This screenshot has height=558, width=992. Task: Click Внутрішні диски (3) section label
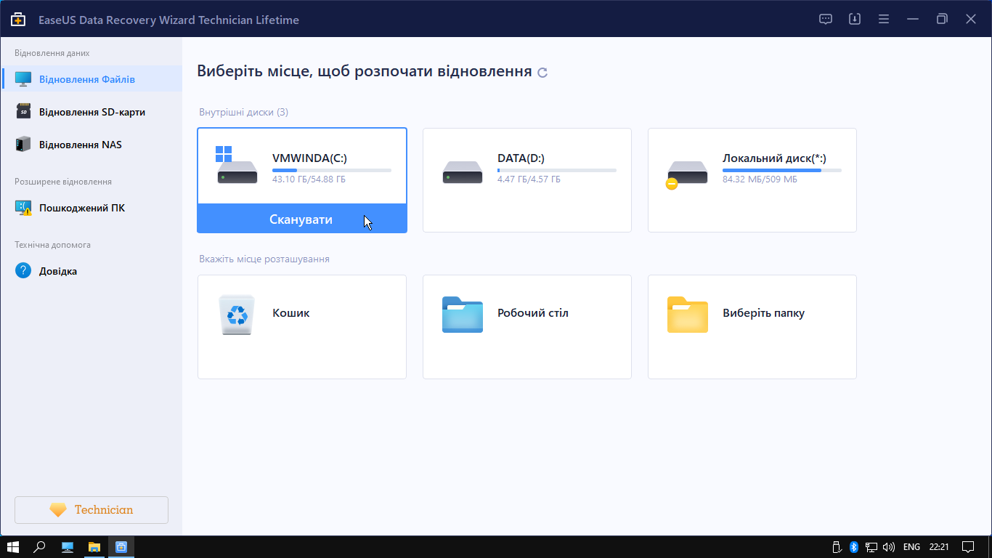click(x=243, y=113)
